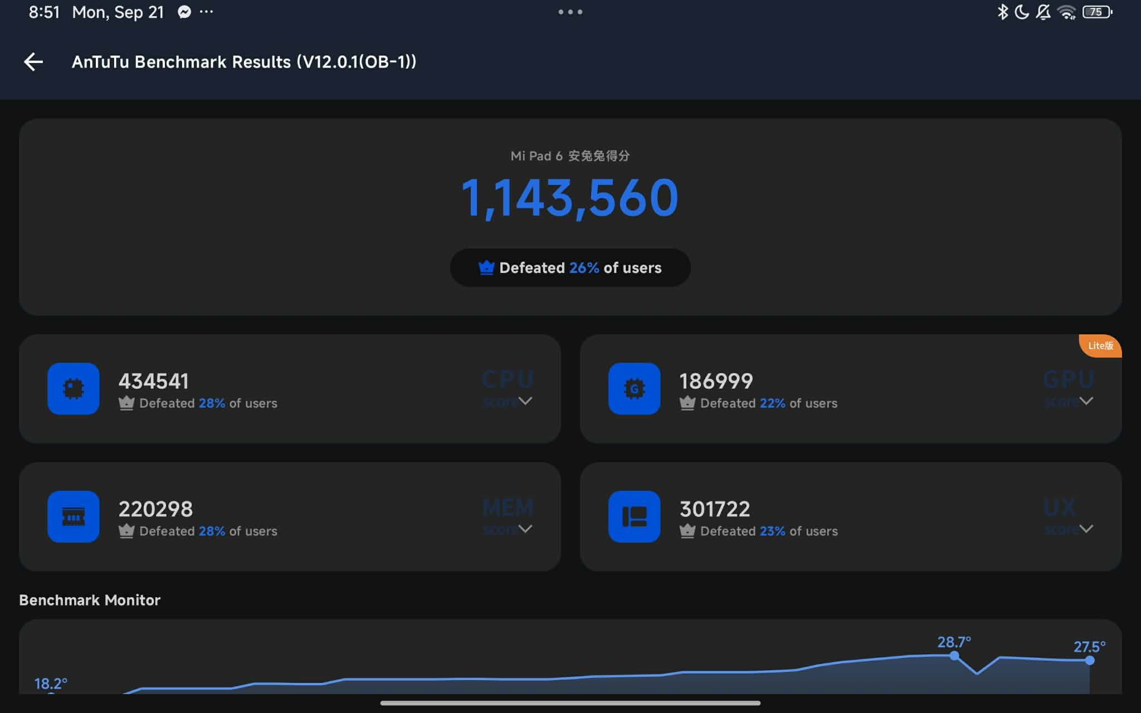Tap the crown icon beside Defeated 23% of users
Viewport: 1141px width, 713px height.
tap(687, 531)
